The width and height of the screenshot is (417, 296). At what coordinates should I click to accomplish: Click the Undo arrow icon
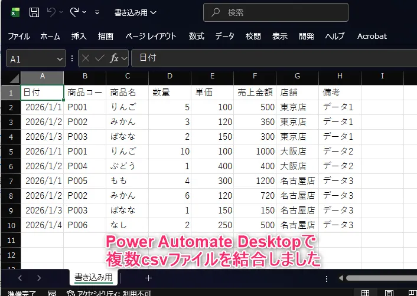tap(52, 12)
